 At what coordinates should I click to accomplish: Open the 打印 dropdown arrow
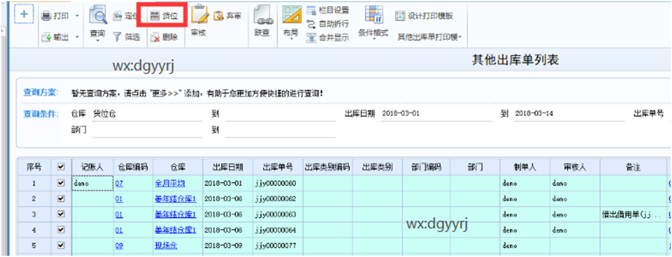77,16
